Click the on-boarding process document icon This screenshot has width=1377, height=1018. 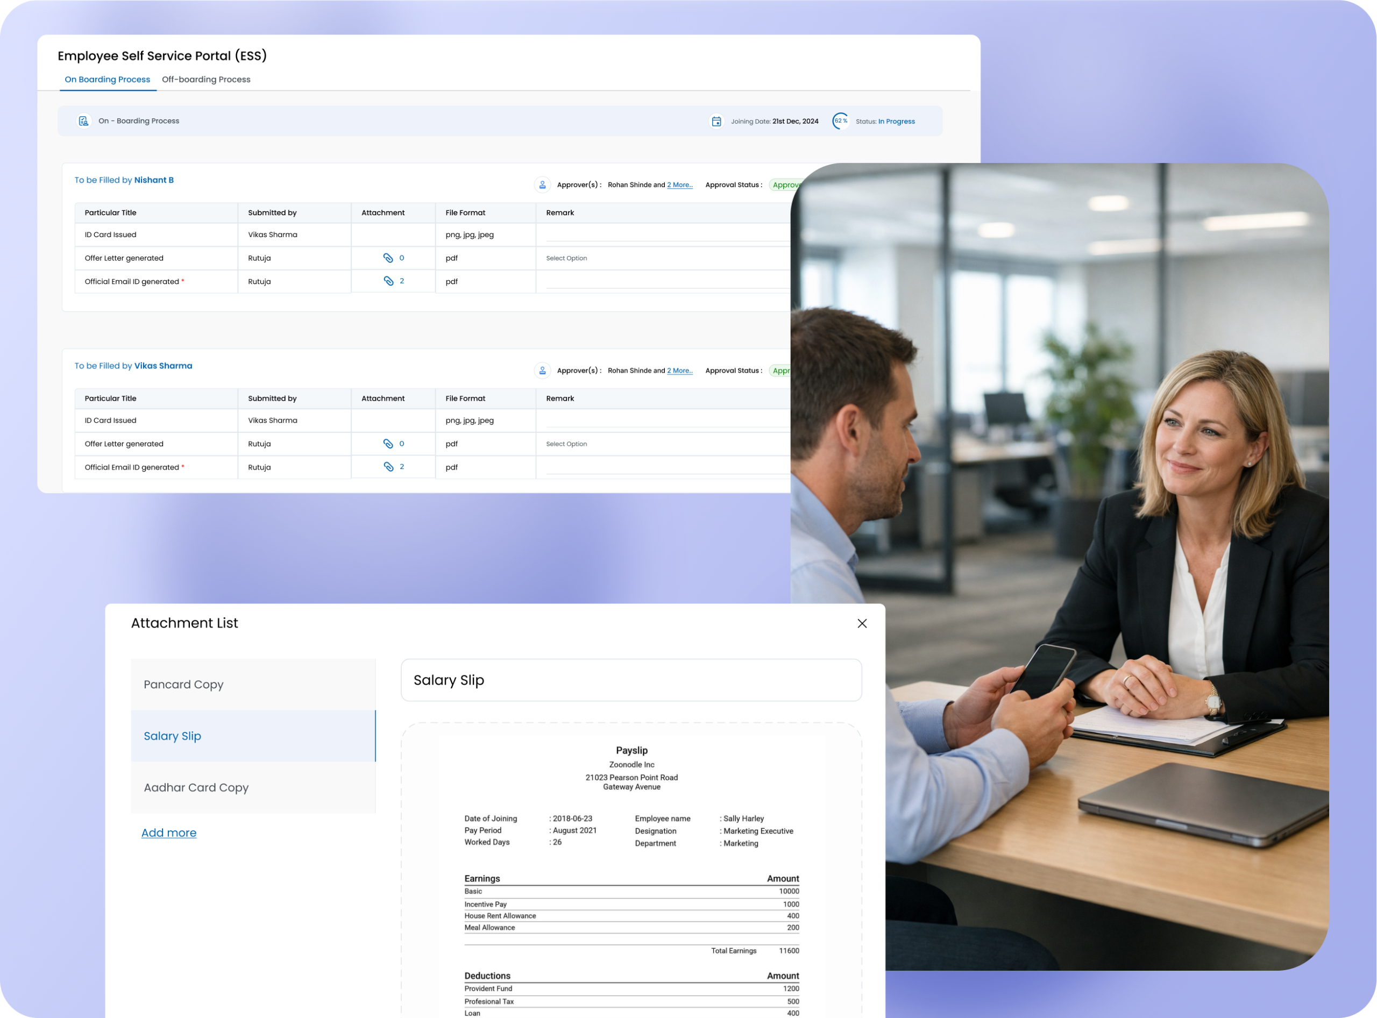coord(83,121)
